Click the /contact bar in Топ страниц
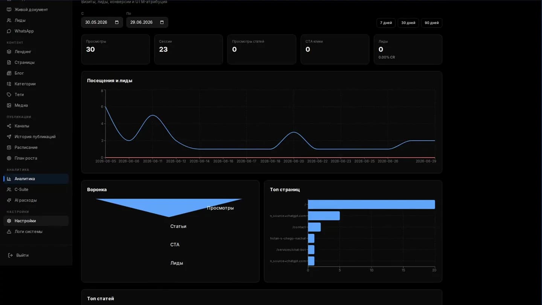 pyautogui.click(x=314, y=227)
